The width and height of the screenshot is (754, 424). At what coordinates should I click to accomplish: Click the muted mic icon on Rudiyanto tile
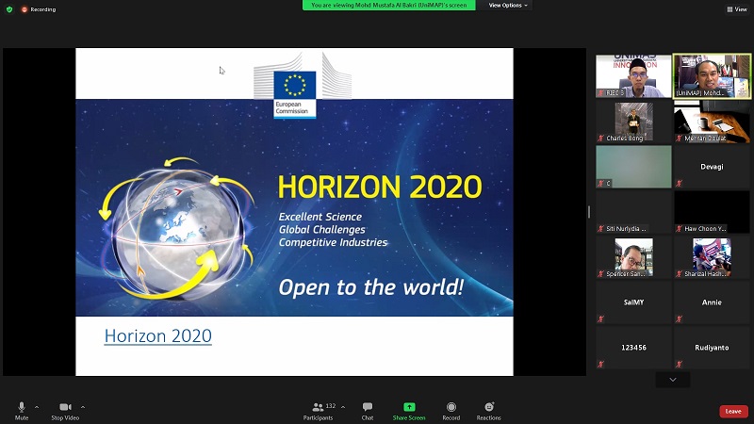[x=679, y=364]
